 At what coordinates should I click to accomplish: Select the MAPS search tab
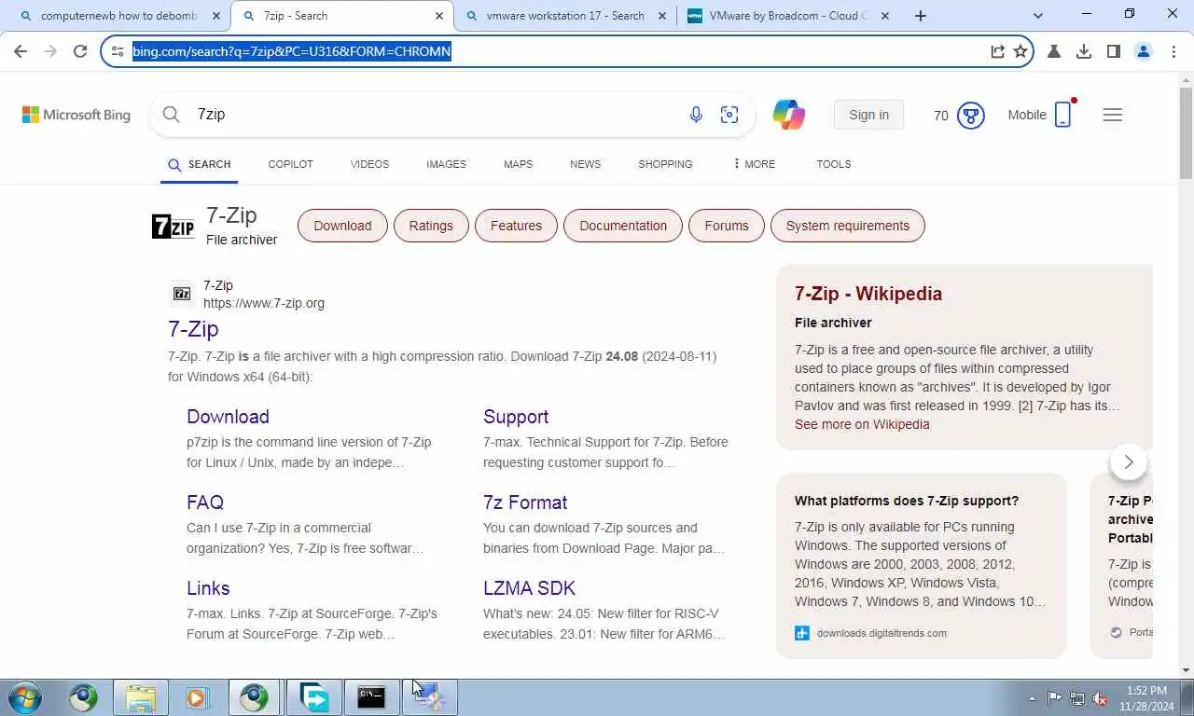point(518,164)
